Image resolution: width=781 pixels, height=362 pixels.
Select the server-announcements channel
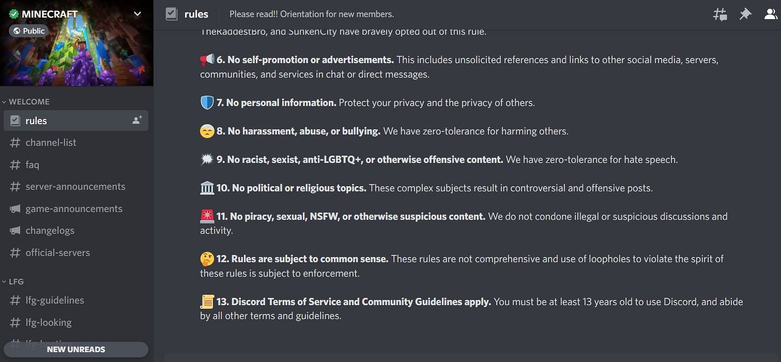pos(75,186)
